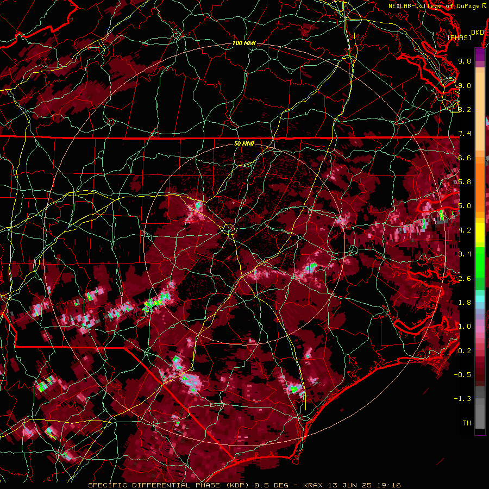Screen dimensions: 489x489
Task: Click the 4.2 value on the color scale
Action: tap(465, 230)
